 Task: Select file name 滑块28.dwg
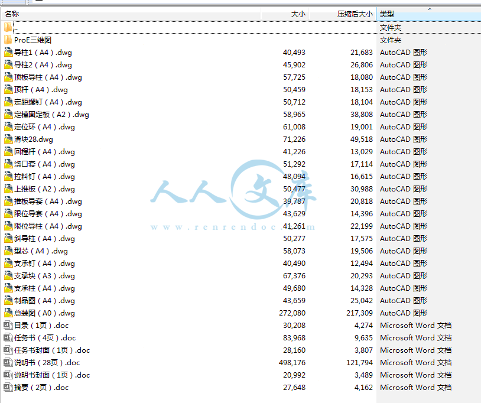pos(34,139)
